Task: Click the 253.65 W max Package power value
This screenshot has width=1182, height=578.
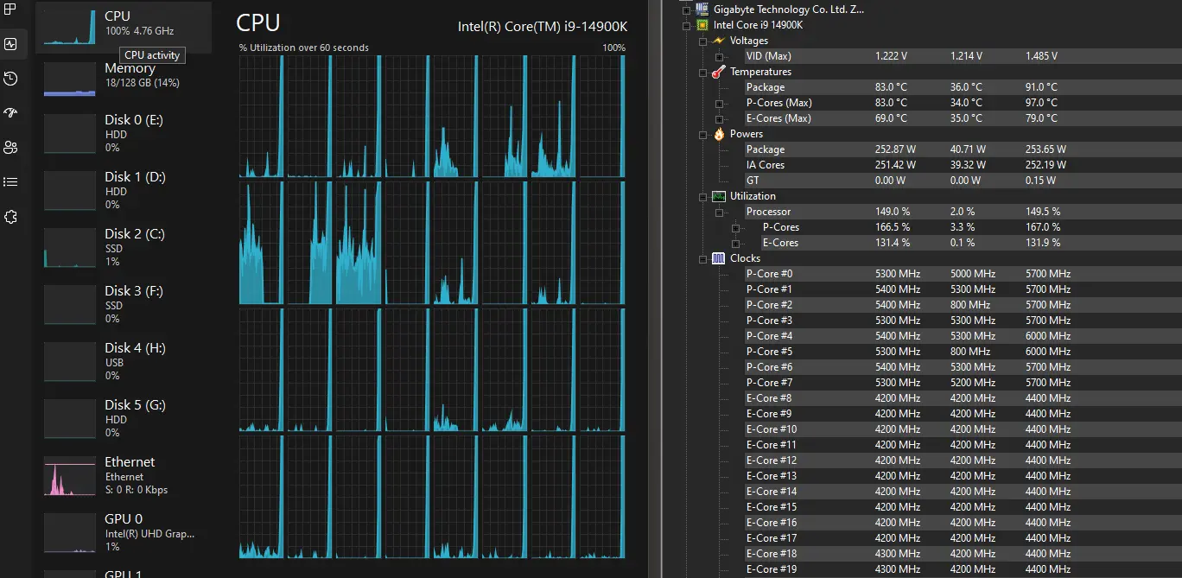Action: (x=1046, y=149)
